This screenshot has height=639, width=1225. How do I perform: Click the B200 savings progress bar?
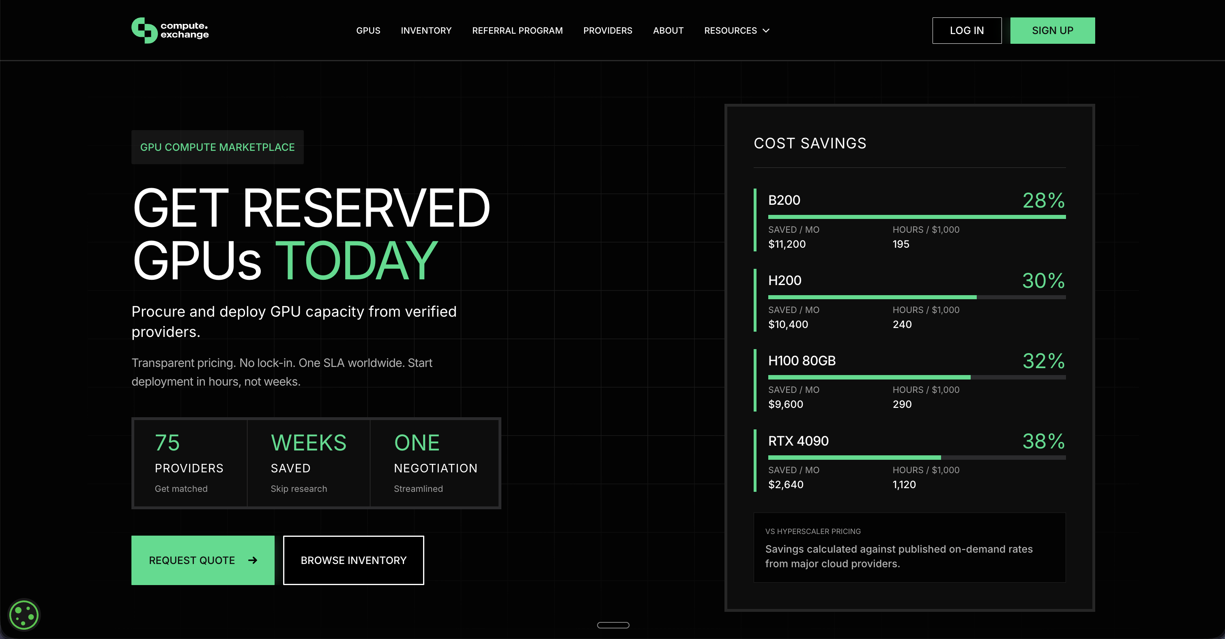point(916,217)
